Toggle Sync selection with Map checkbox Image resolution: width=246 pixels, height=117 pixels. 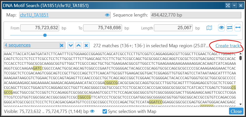click(x=104, y=111)
